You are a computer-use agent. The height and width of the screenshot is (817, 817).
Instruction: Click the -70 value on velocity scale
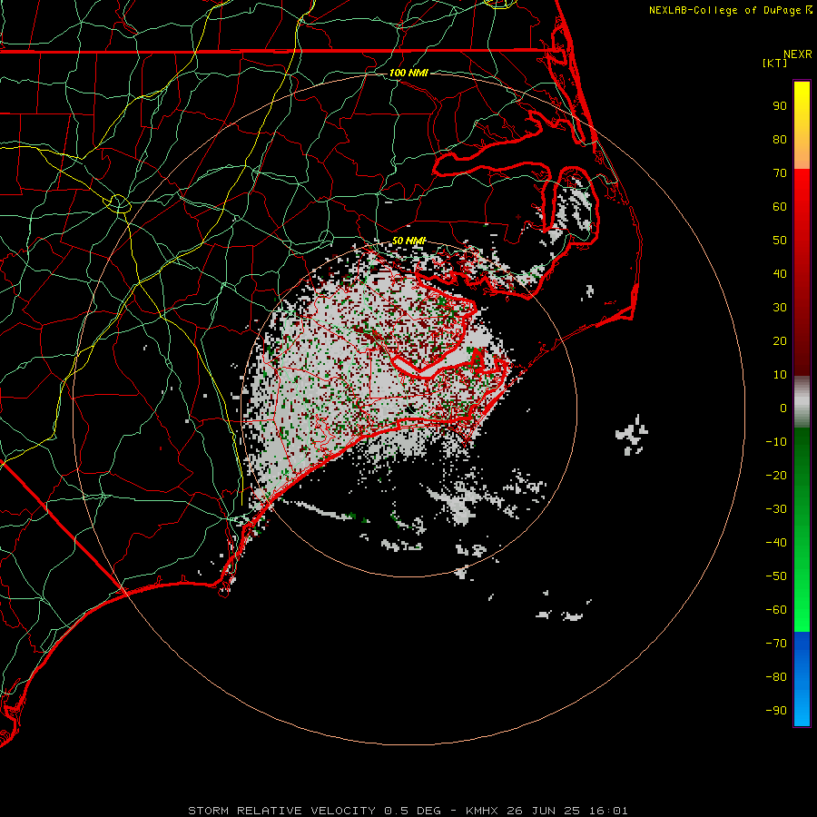(776, 644)
